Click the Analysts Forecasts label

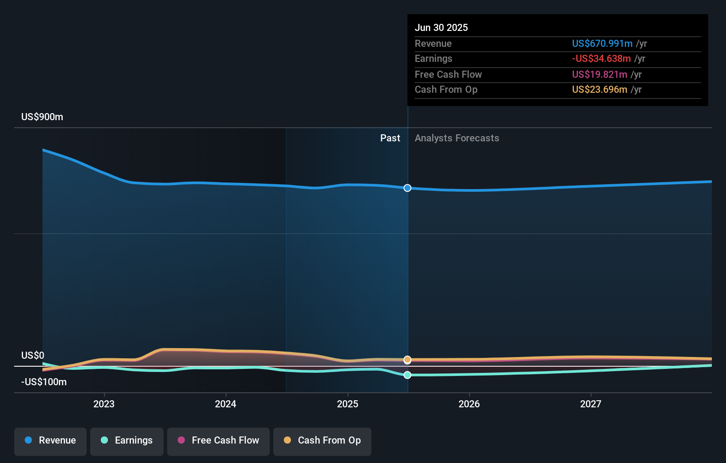[457, 138]
